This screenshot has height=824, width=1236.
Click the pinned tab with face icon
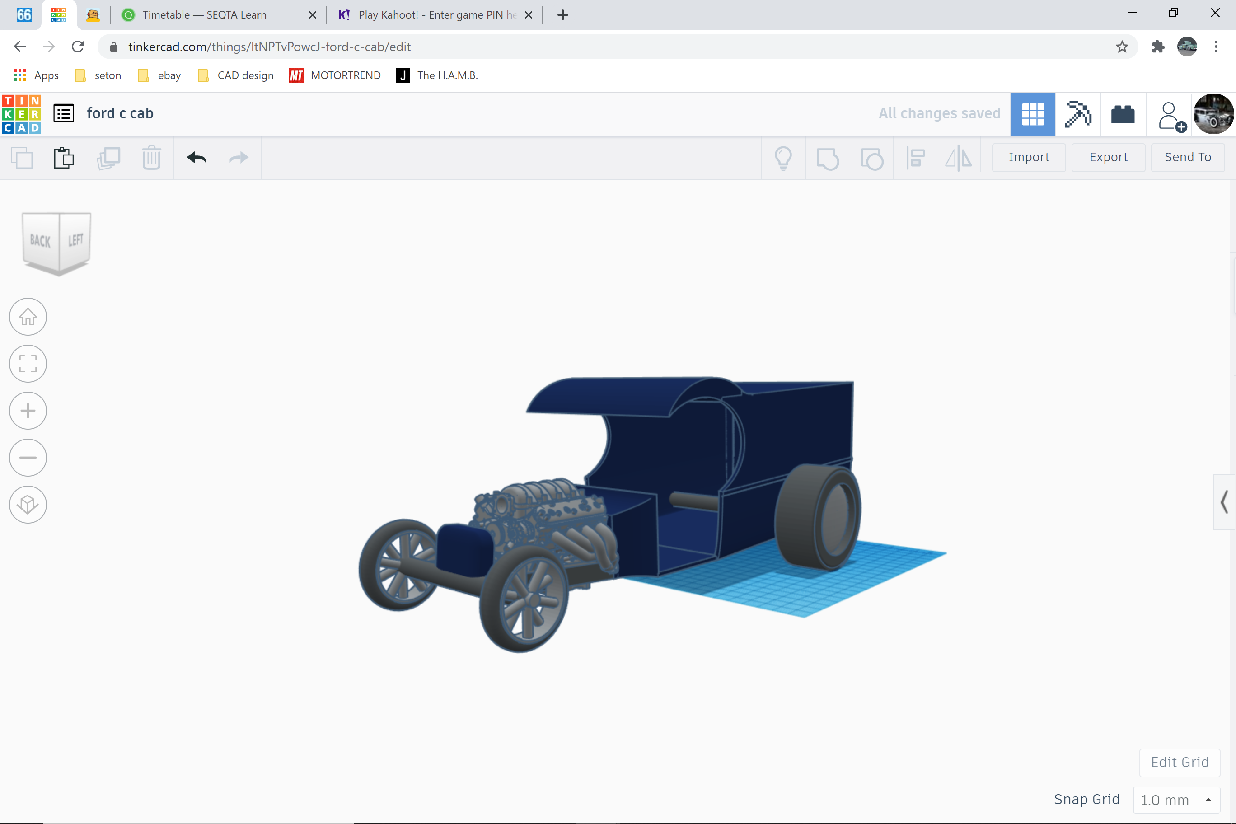click(93, 15)
